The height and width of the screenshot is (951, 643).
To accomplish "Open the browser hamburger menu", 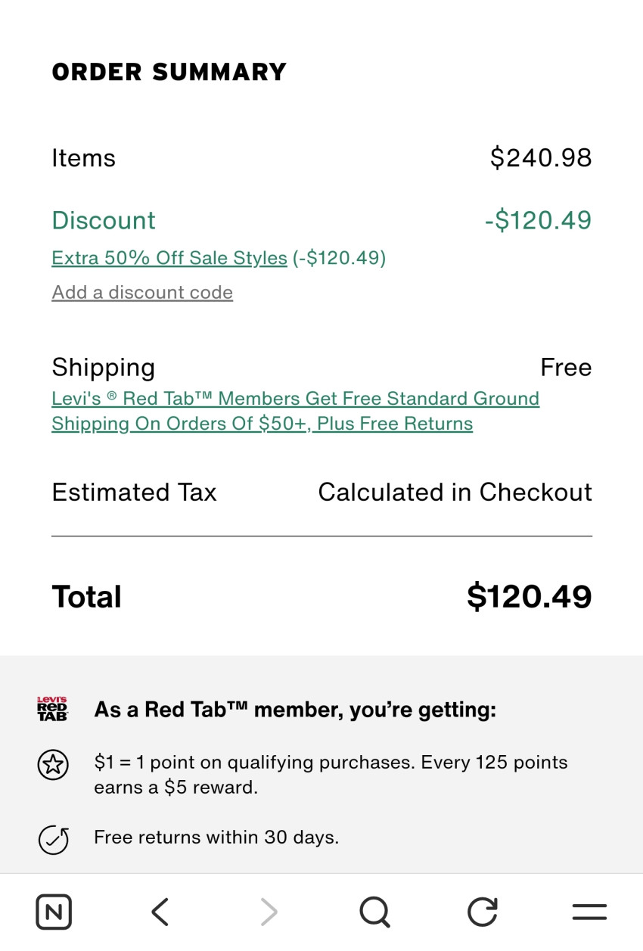I will (589, 912).
